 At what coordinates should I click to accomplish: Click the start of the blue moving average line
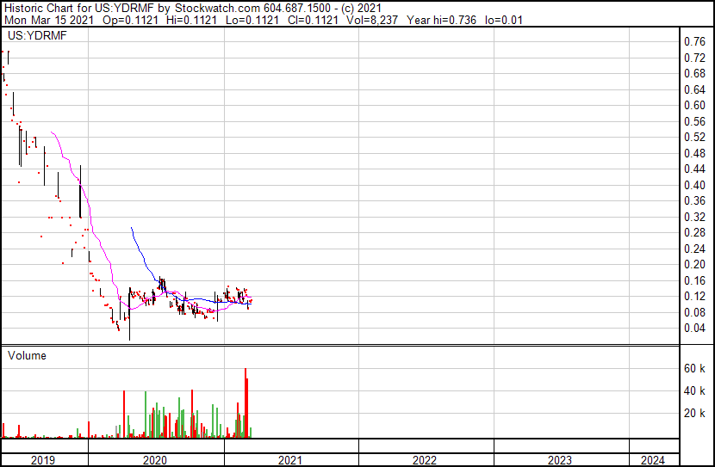pyautogui.click(x=131, y=228)
